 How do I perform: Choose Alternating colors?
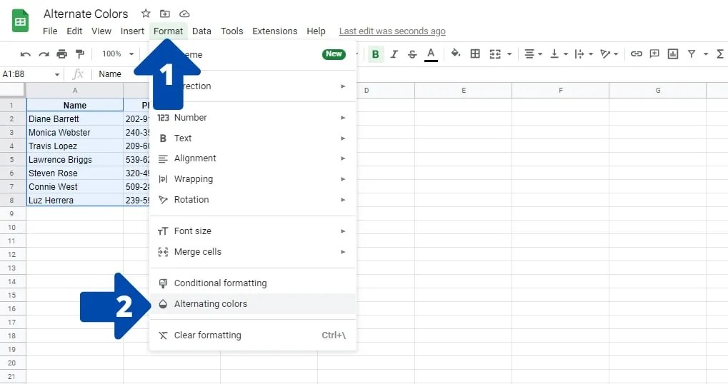pos(253,304)
